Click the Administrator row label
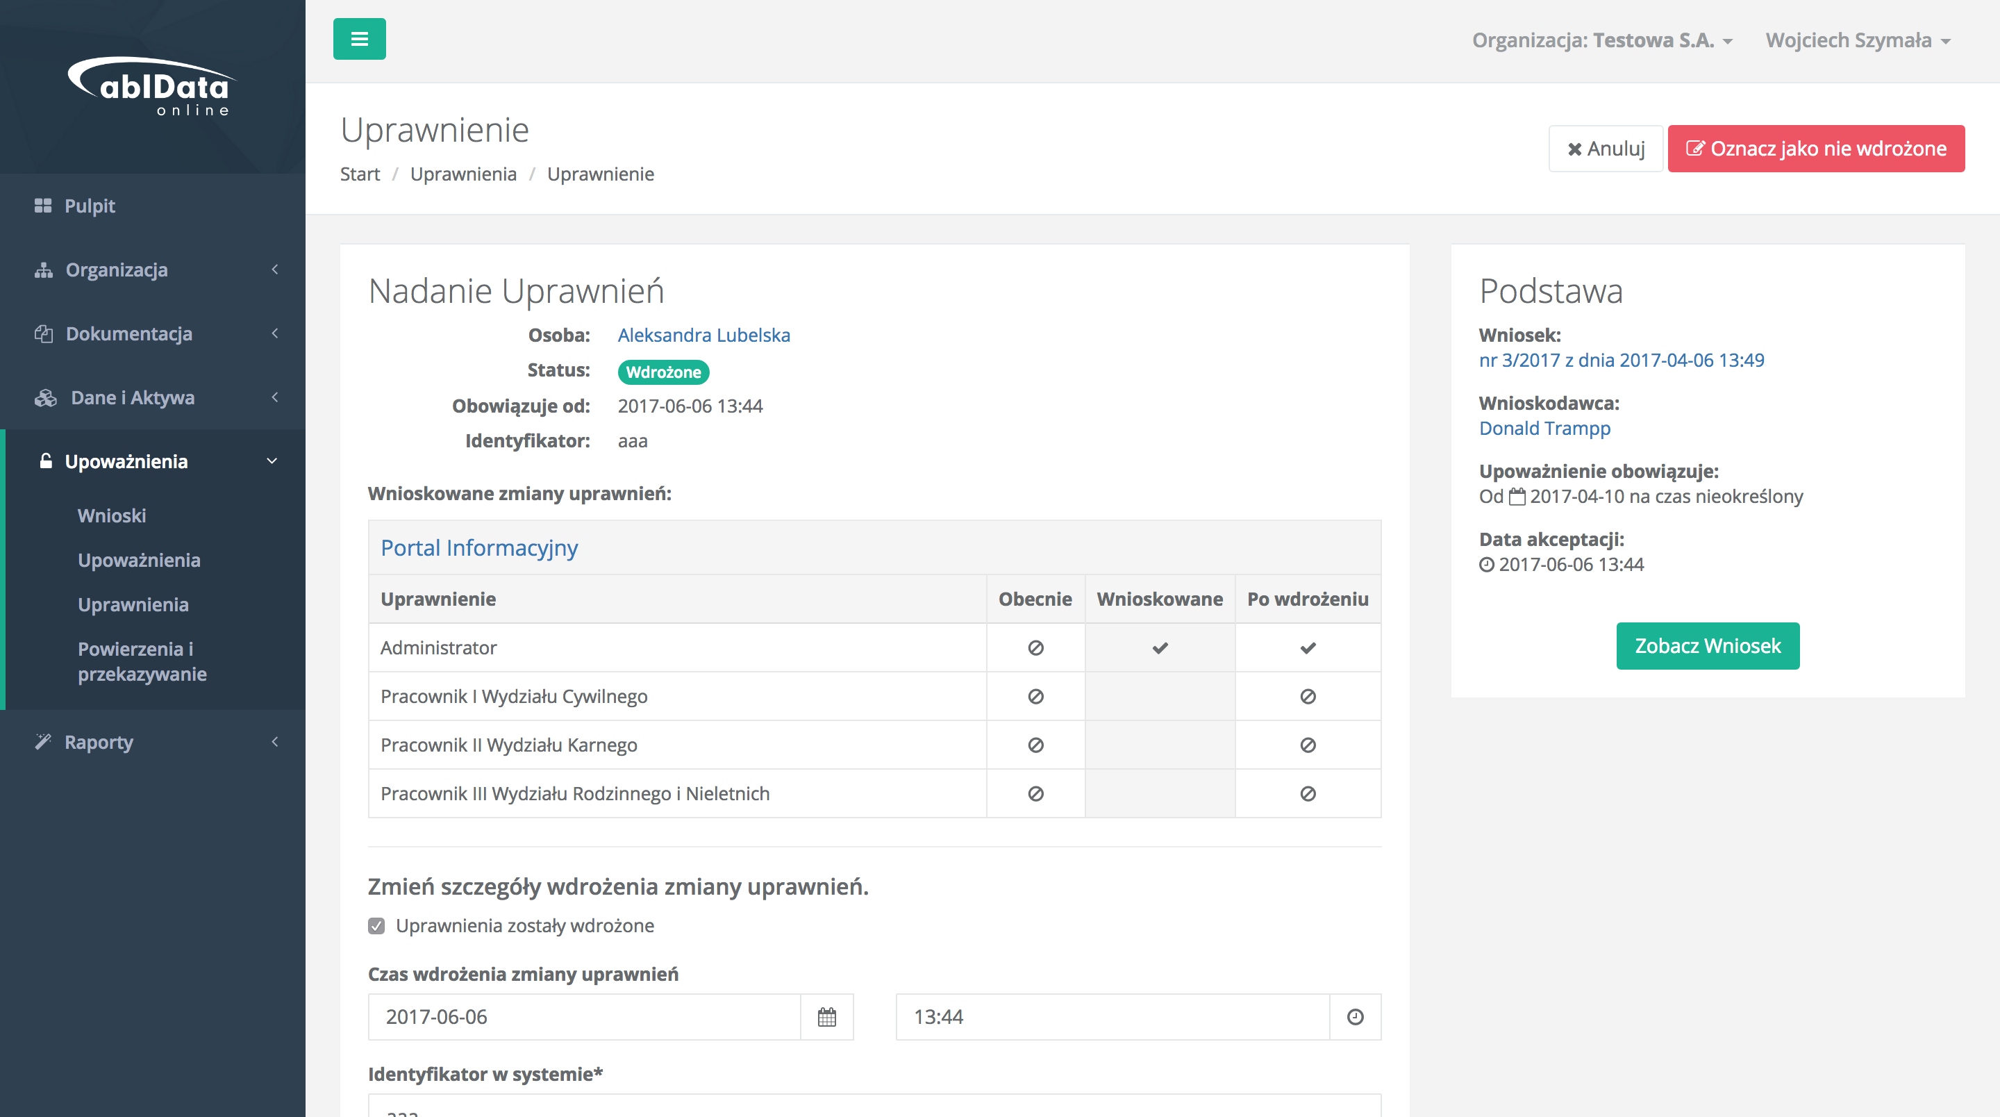This screenshot has height=1117, width=2000. point(439,648)
